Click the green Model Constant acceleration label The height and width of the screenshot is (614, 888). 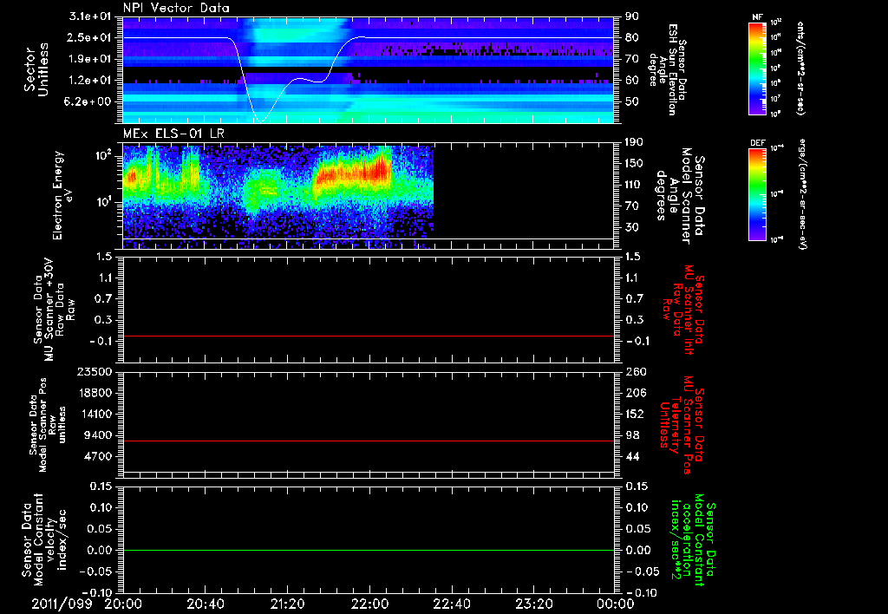(x=692, y=539)
